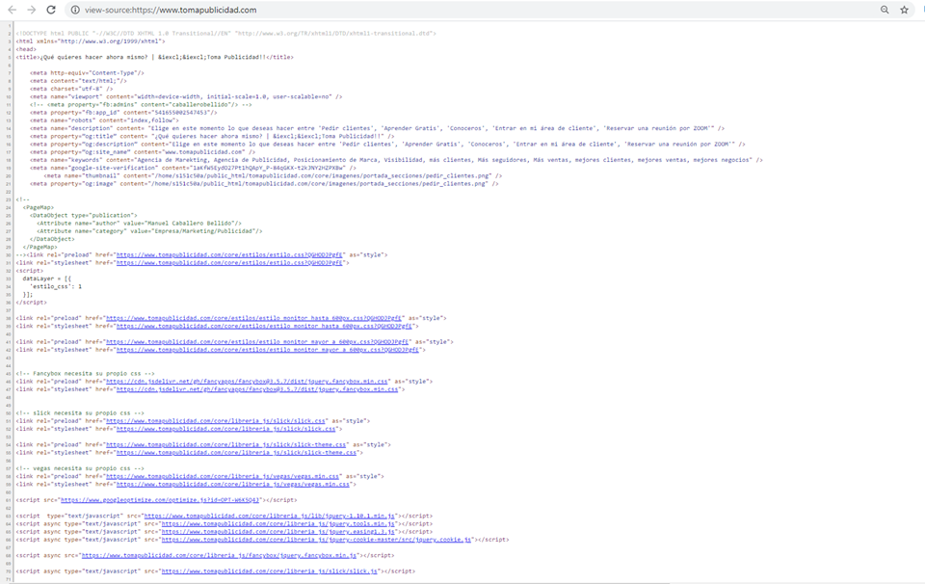This screenshot has height=584, width=925.
Task: Click the DataObject type="publication" line
Action: tap(83, 215)
